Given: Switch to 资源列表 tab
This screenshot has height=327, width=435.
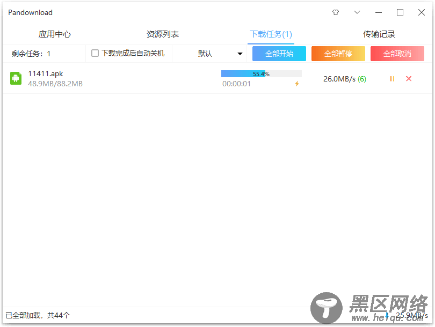Looking at the screenshot, I should (163, 34).
